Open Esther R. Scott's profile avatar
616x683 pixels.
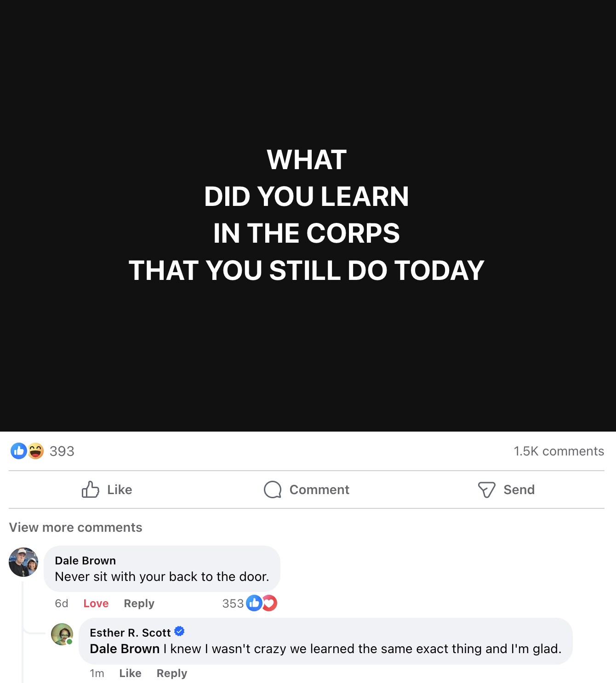pyautogui.click(x=62, y=634)
